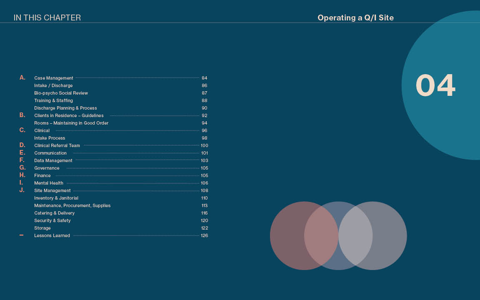
Task: Click page number 103
Action: click(x=205, y=160)
